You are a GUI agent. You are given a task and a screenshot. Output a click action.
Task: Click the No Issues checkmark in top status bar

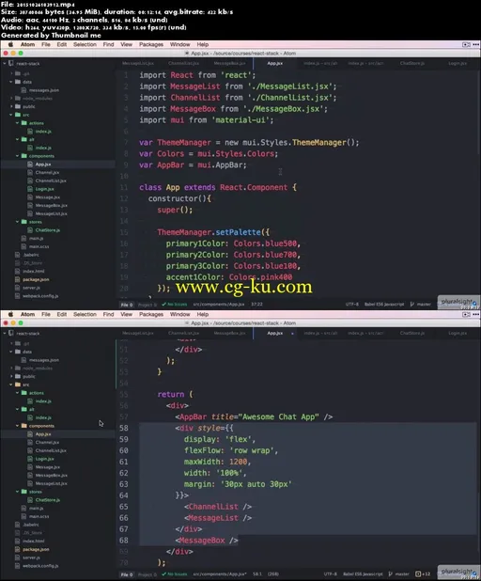(164, 305)
